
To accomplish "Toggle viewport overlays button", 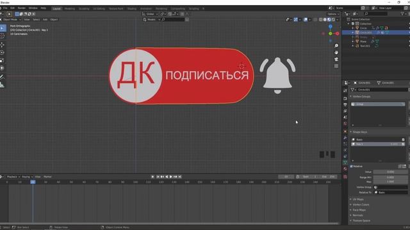I will pyautogui.click(x=306, y=20).
